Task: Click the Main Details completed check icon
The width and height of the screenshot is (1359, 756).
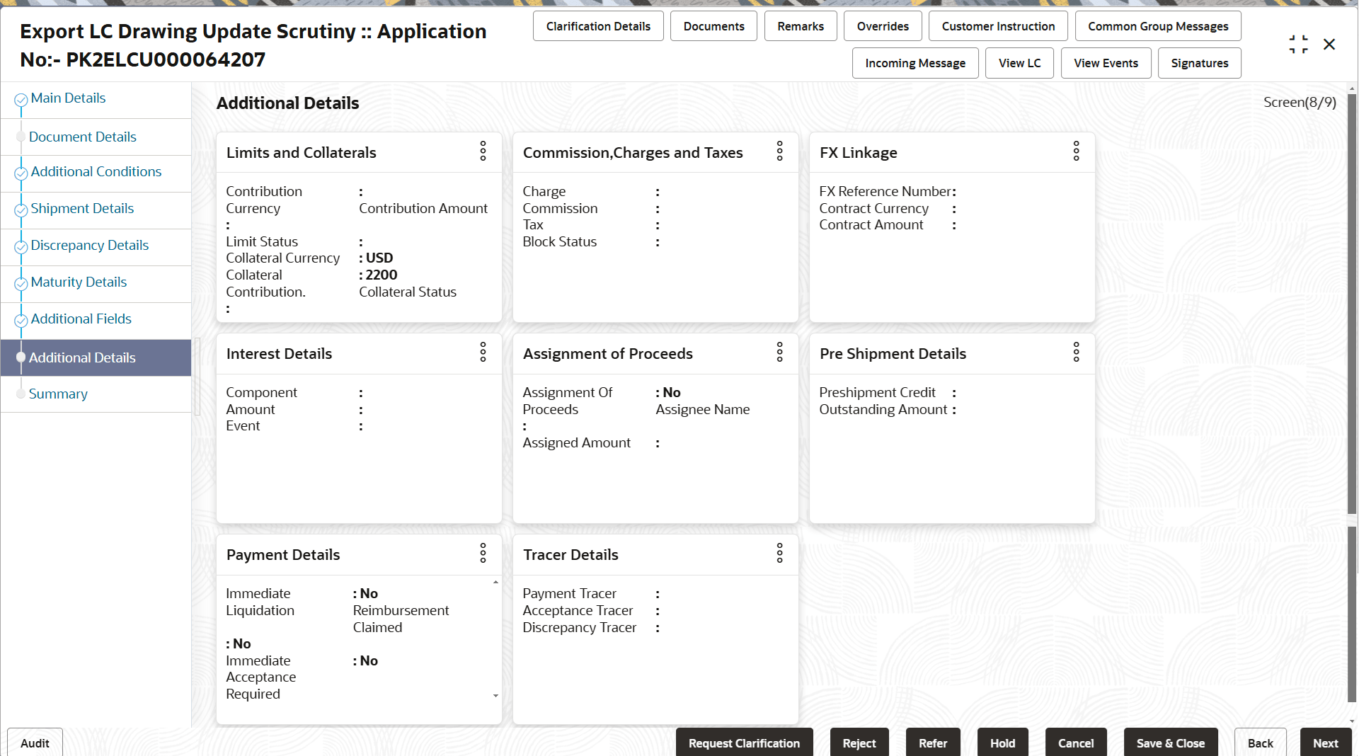Action: coord(21,98)
